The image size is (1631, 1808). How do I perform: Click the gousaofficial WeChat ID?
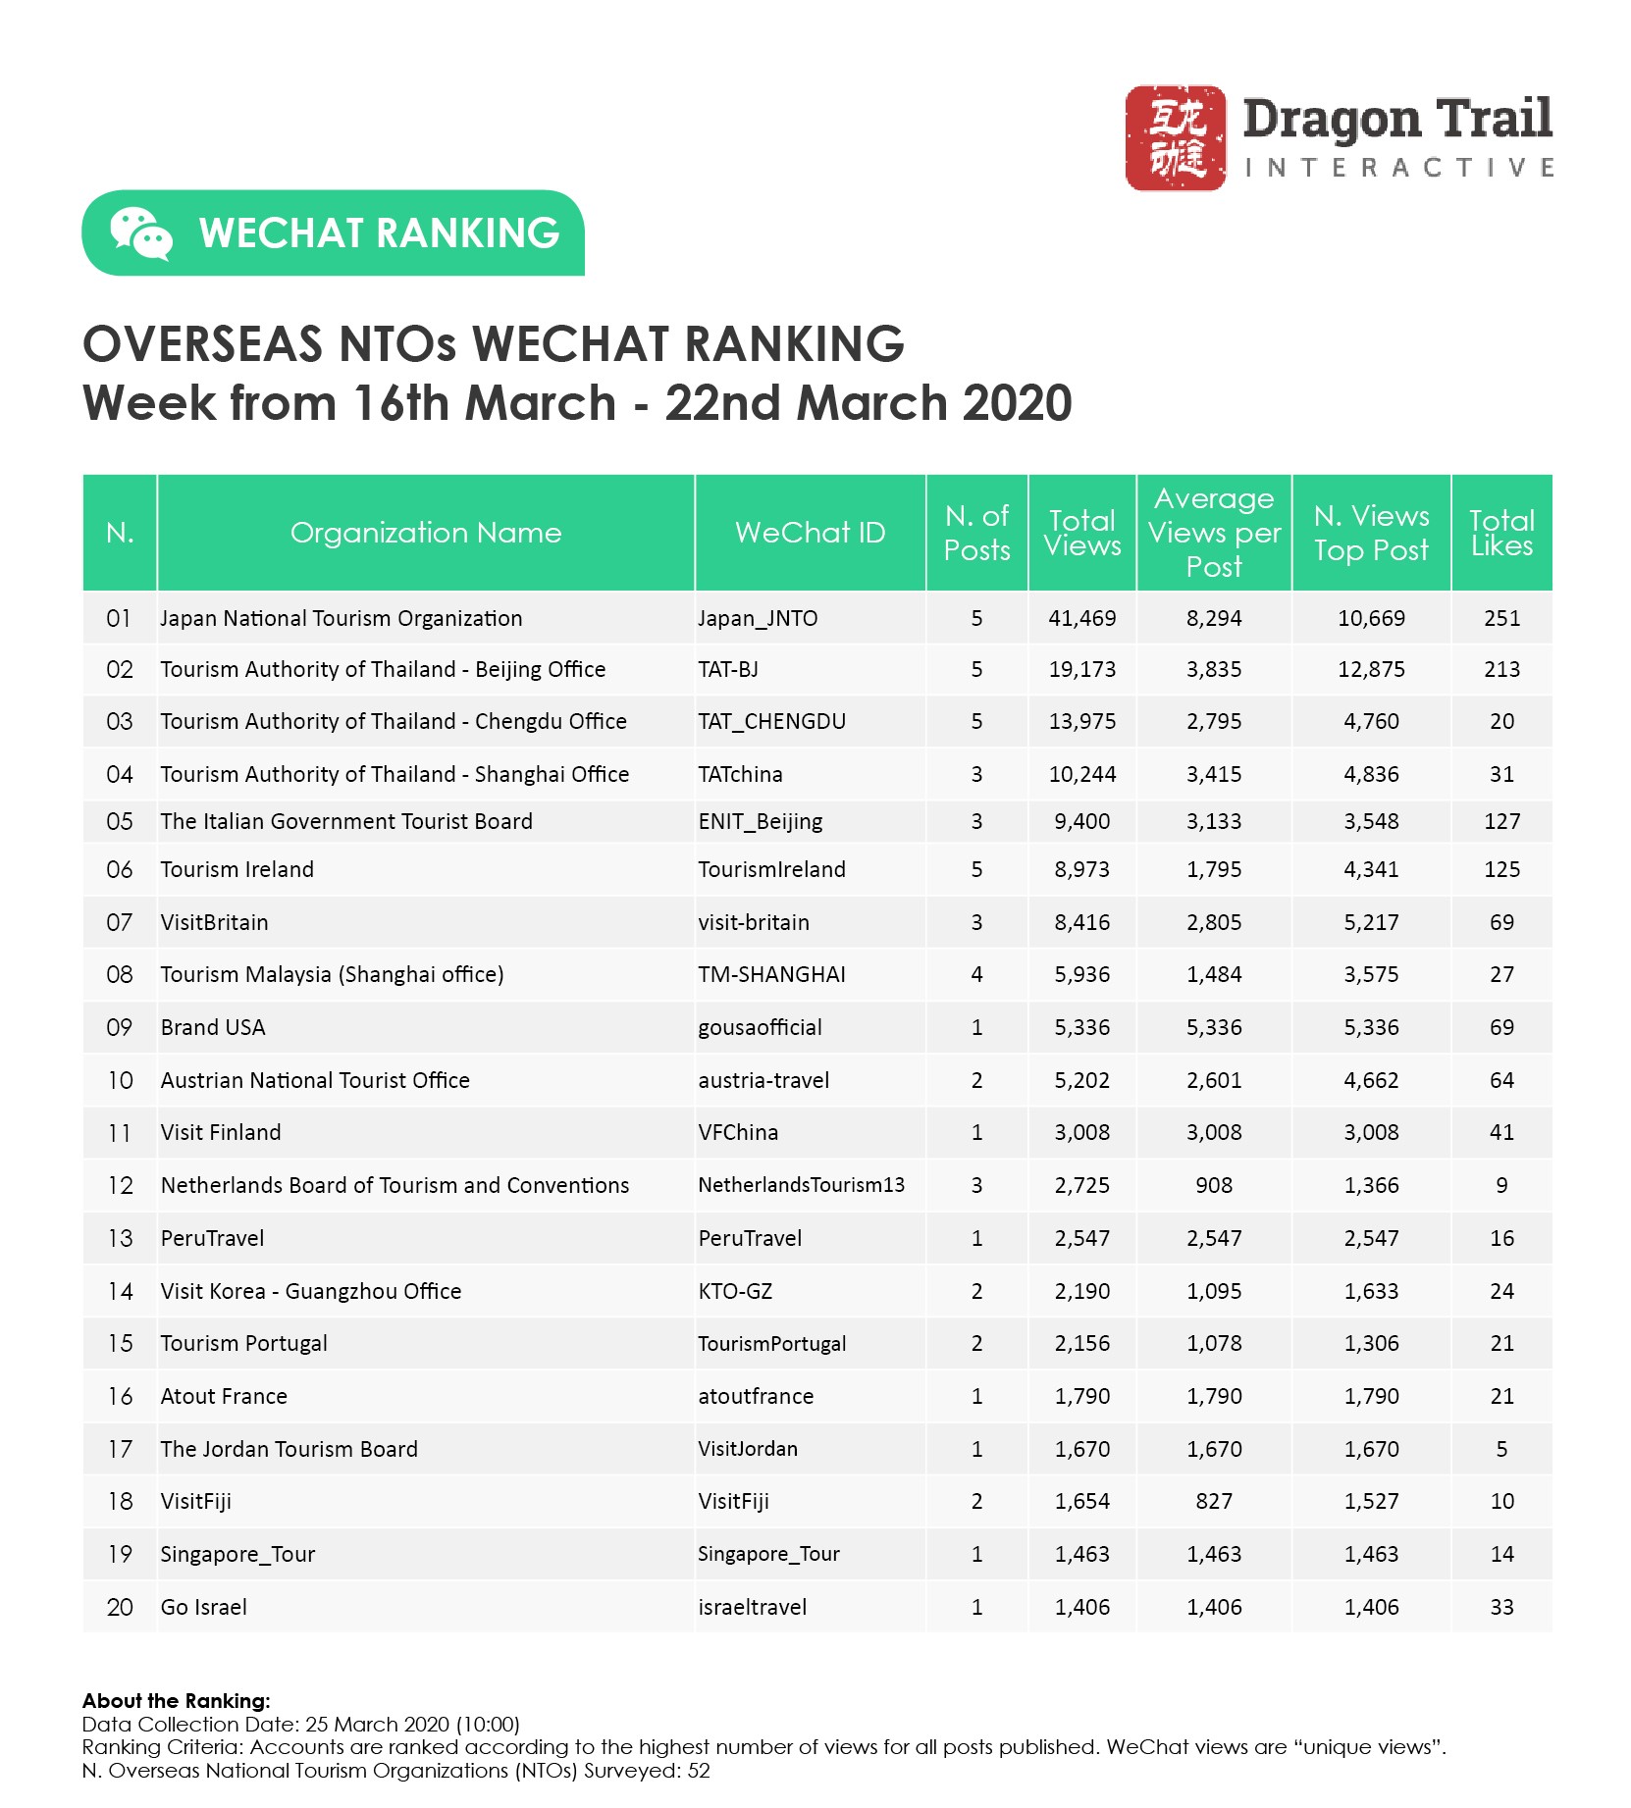coord(760,1027)
